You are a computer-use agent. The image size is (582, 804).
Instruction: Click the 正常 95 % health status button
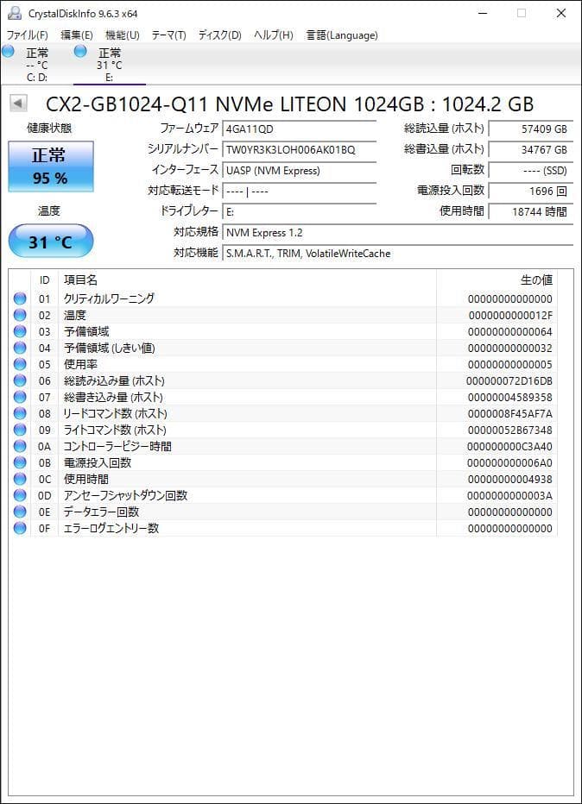51,166
